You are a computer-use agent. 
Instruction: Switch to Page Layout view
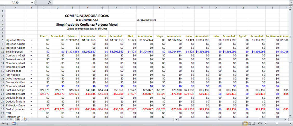pos(249,123)
